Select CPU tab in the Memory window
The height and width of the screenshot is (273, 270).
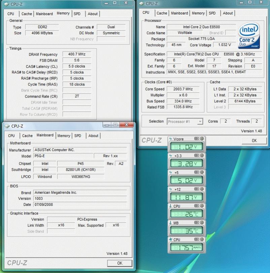11,14
